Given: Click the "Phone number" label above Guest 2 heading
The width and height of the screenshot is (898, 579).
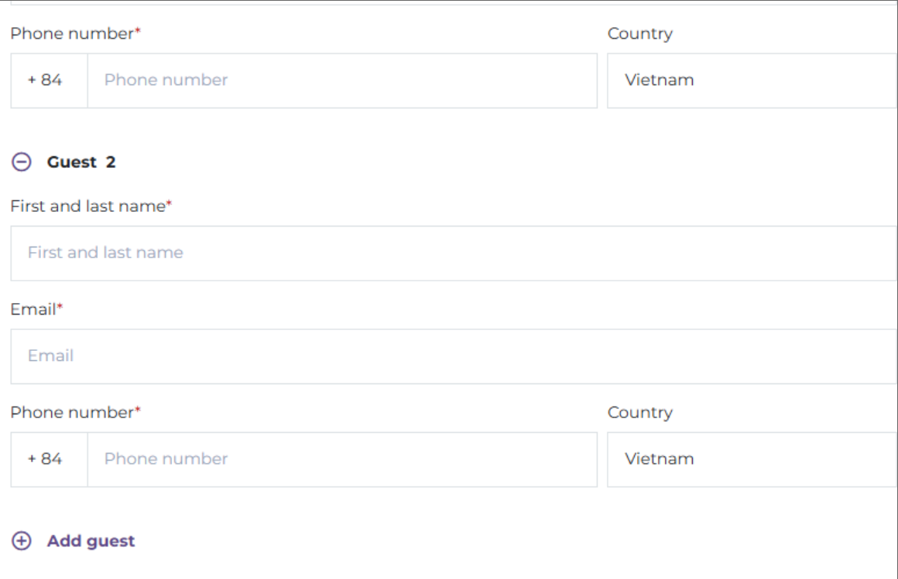Looking at the screenshot, I should [x=72, y=34].
